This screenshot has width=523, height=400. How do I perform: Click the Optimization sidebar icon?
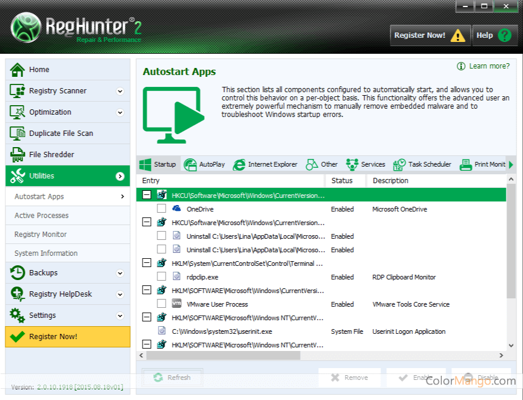17,112
